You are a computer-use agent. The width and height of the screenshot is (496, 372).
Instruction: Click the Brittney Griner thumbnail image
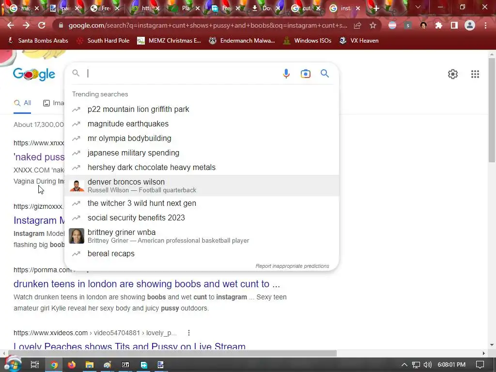coord(77,236)
